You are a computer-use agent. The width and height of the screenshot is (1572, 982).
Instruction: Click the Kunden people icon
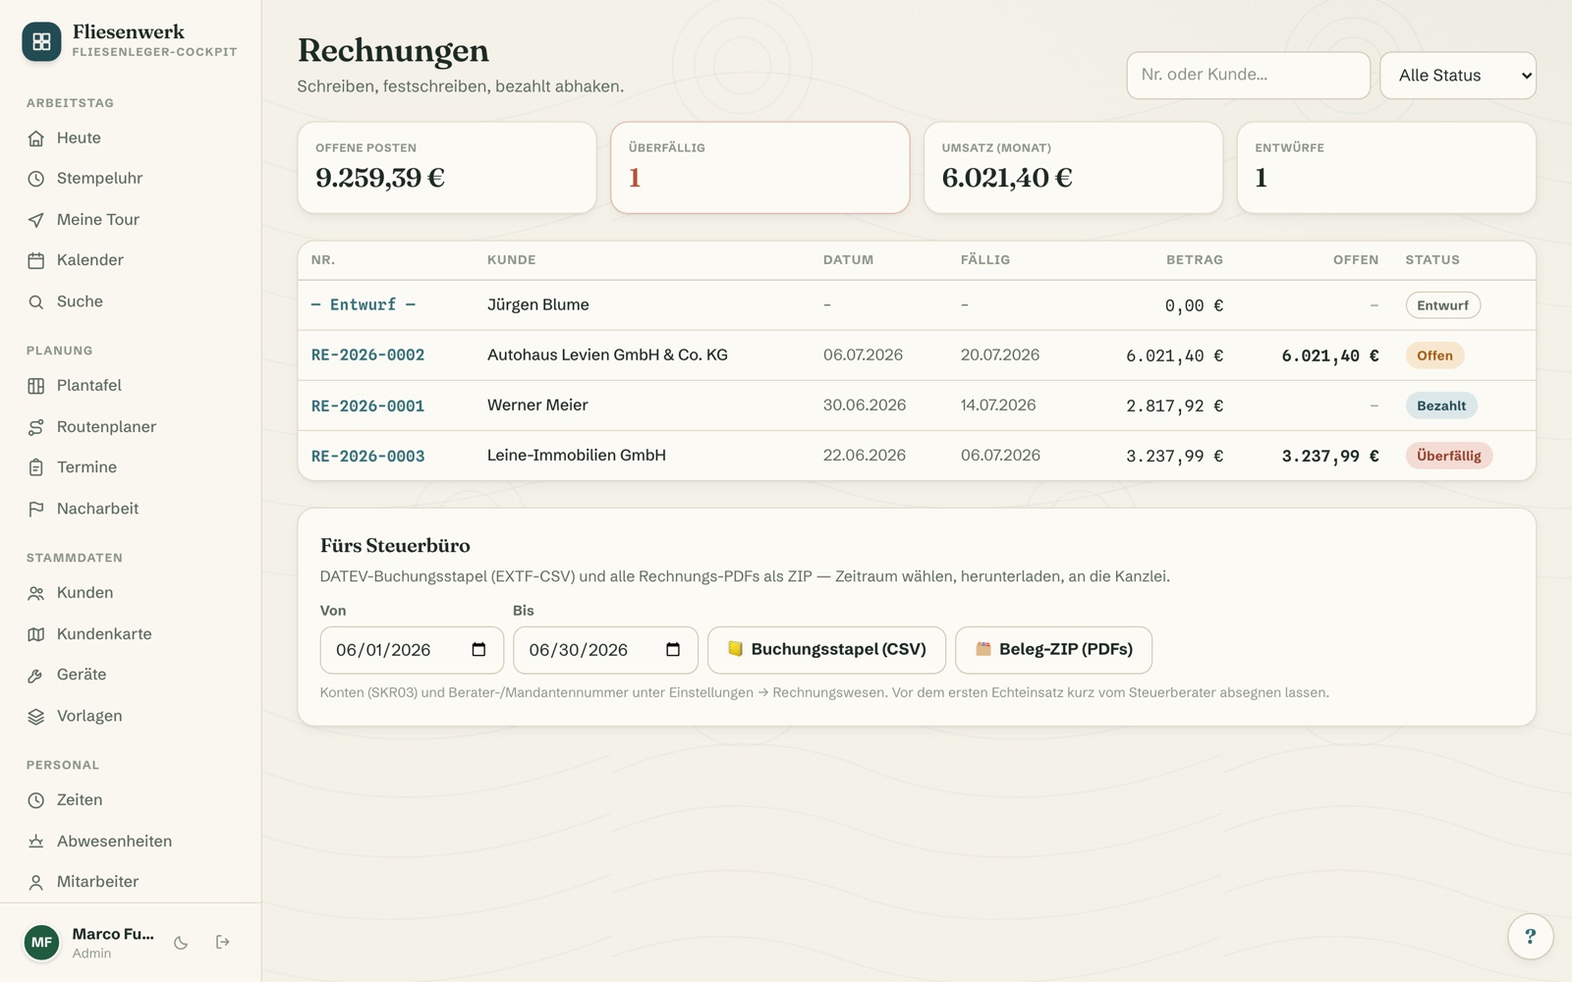click(36, 593)
